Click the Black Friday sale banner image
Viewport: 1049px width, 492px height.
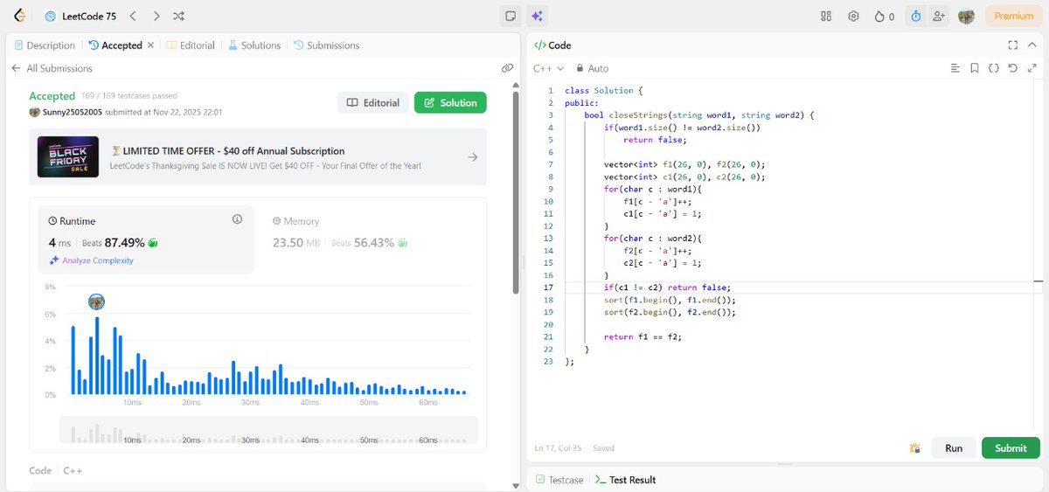tap(68, 157)
